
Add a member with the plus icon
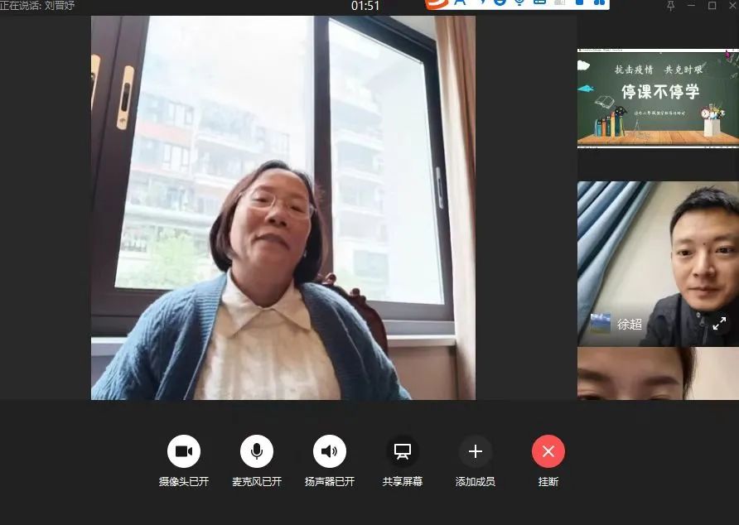coord(475,451)
